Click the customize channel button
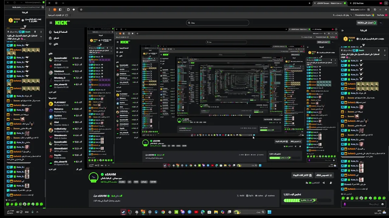The height and width of the screenshot is (218, 389). tap(324, 175)
